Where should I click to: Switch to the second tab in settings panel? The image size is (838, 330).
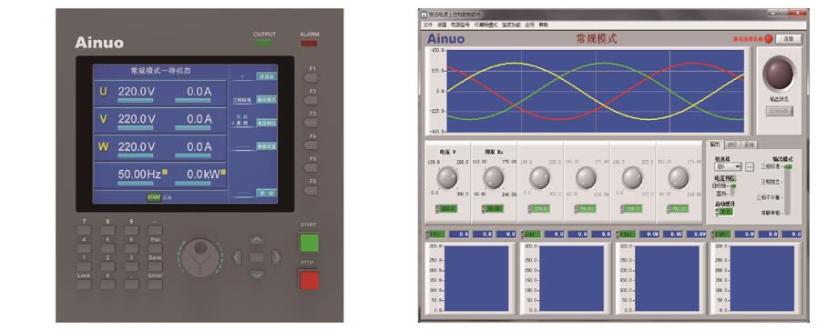pyautogui.click(x=732, y=145)
